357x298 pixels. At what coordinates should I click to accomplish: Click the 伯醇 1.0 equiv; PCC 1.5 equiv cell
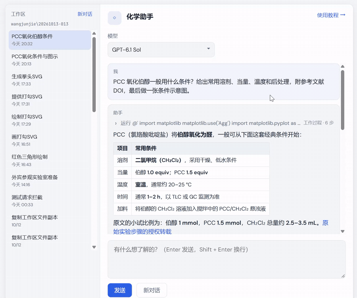click(200, 172)
